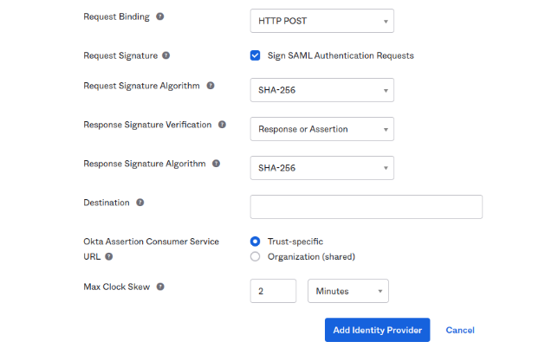This screenshot has width=558, height=361.
Task: Click the Cancel link
Action: tap(460, 330)
